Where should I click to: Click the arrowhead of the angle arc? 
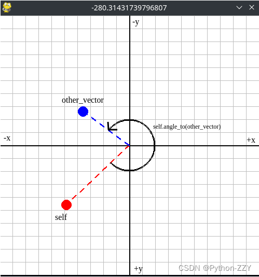click(x=112, y=127)
